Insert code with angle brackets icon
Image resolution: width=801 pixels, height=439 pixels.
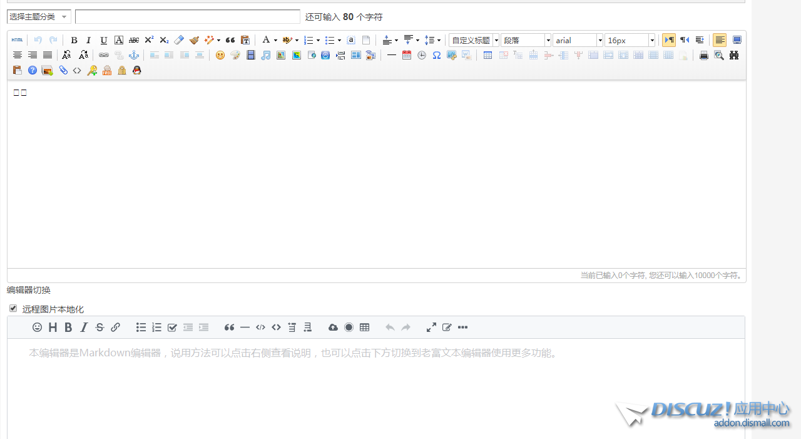coord(77,70)
